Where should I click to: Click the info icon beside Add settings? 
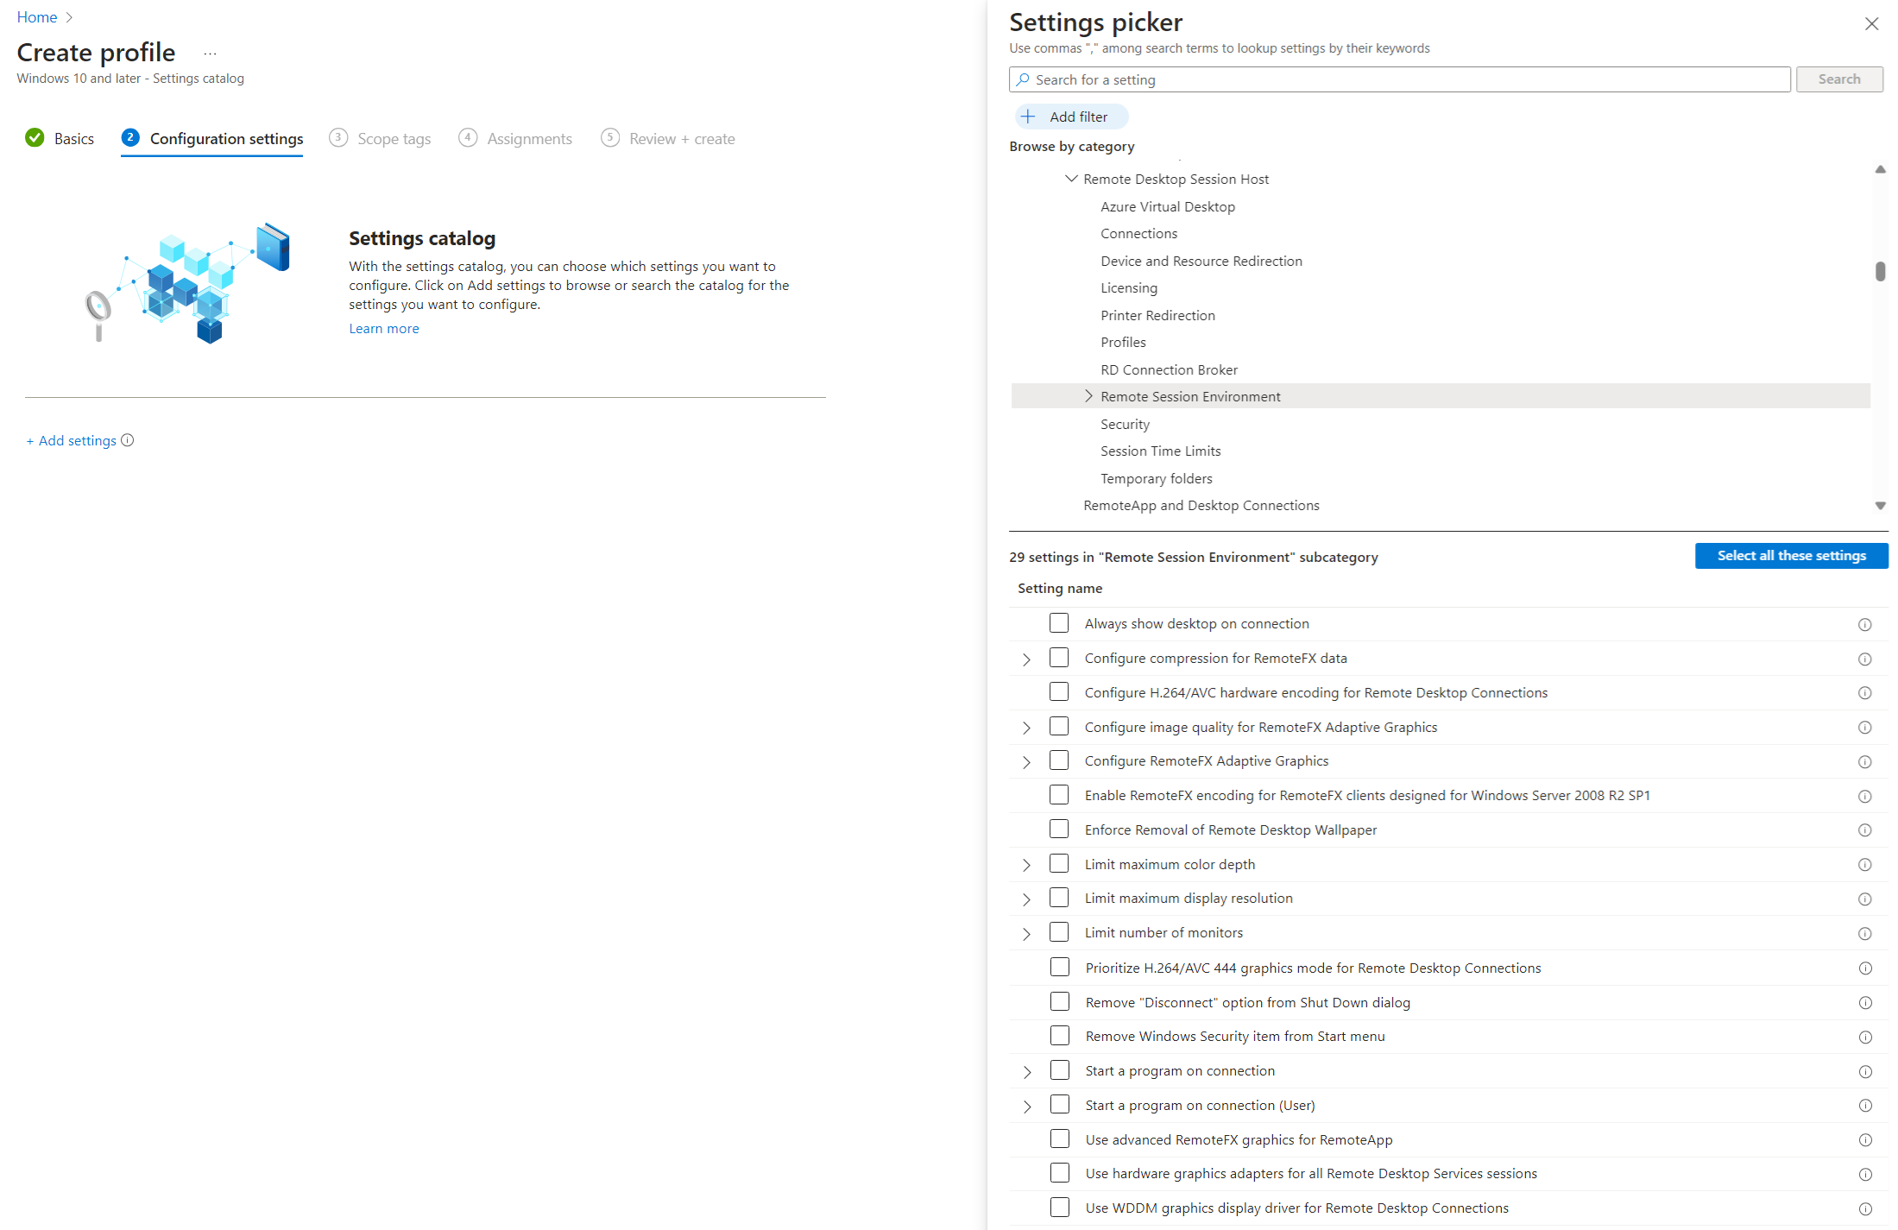click(x=128, y=440)
